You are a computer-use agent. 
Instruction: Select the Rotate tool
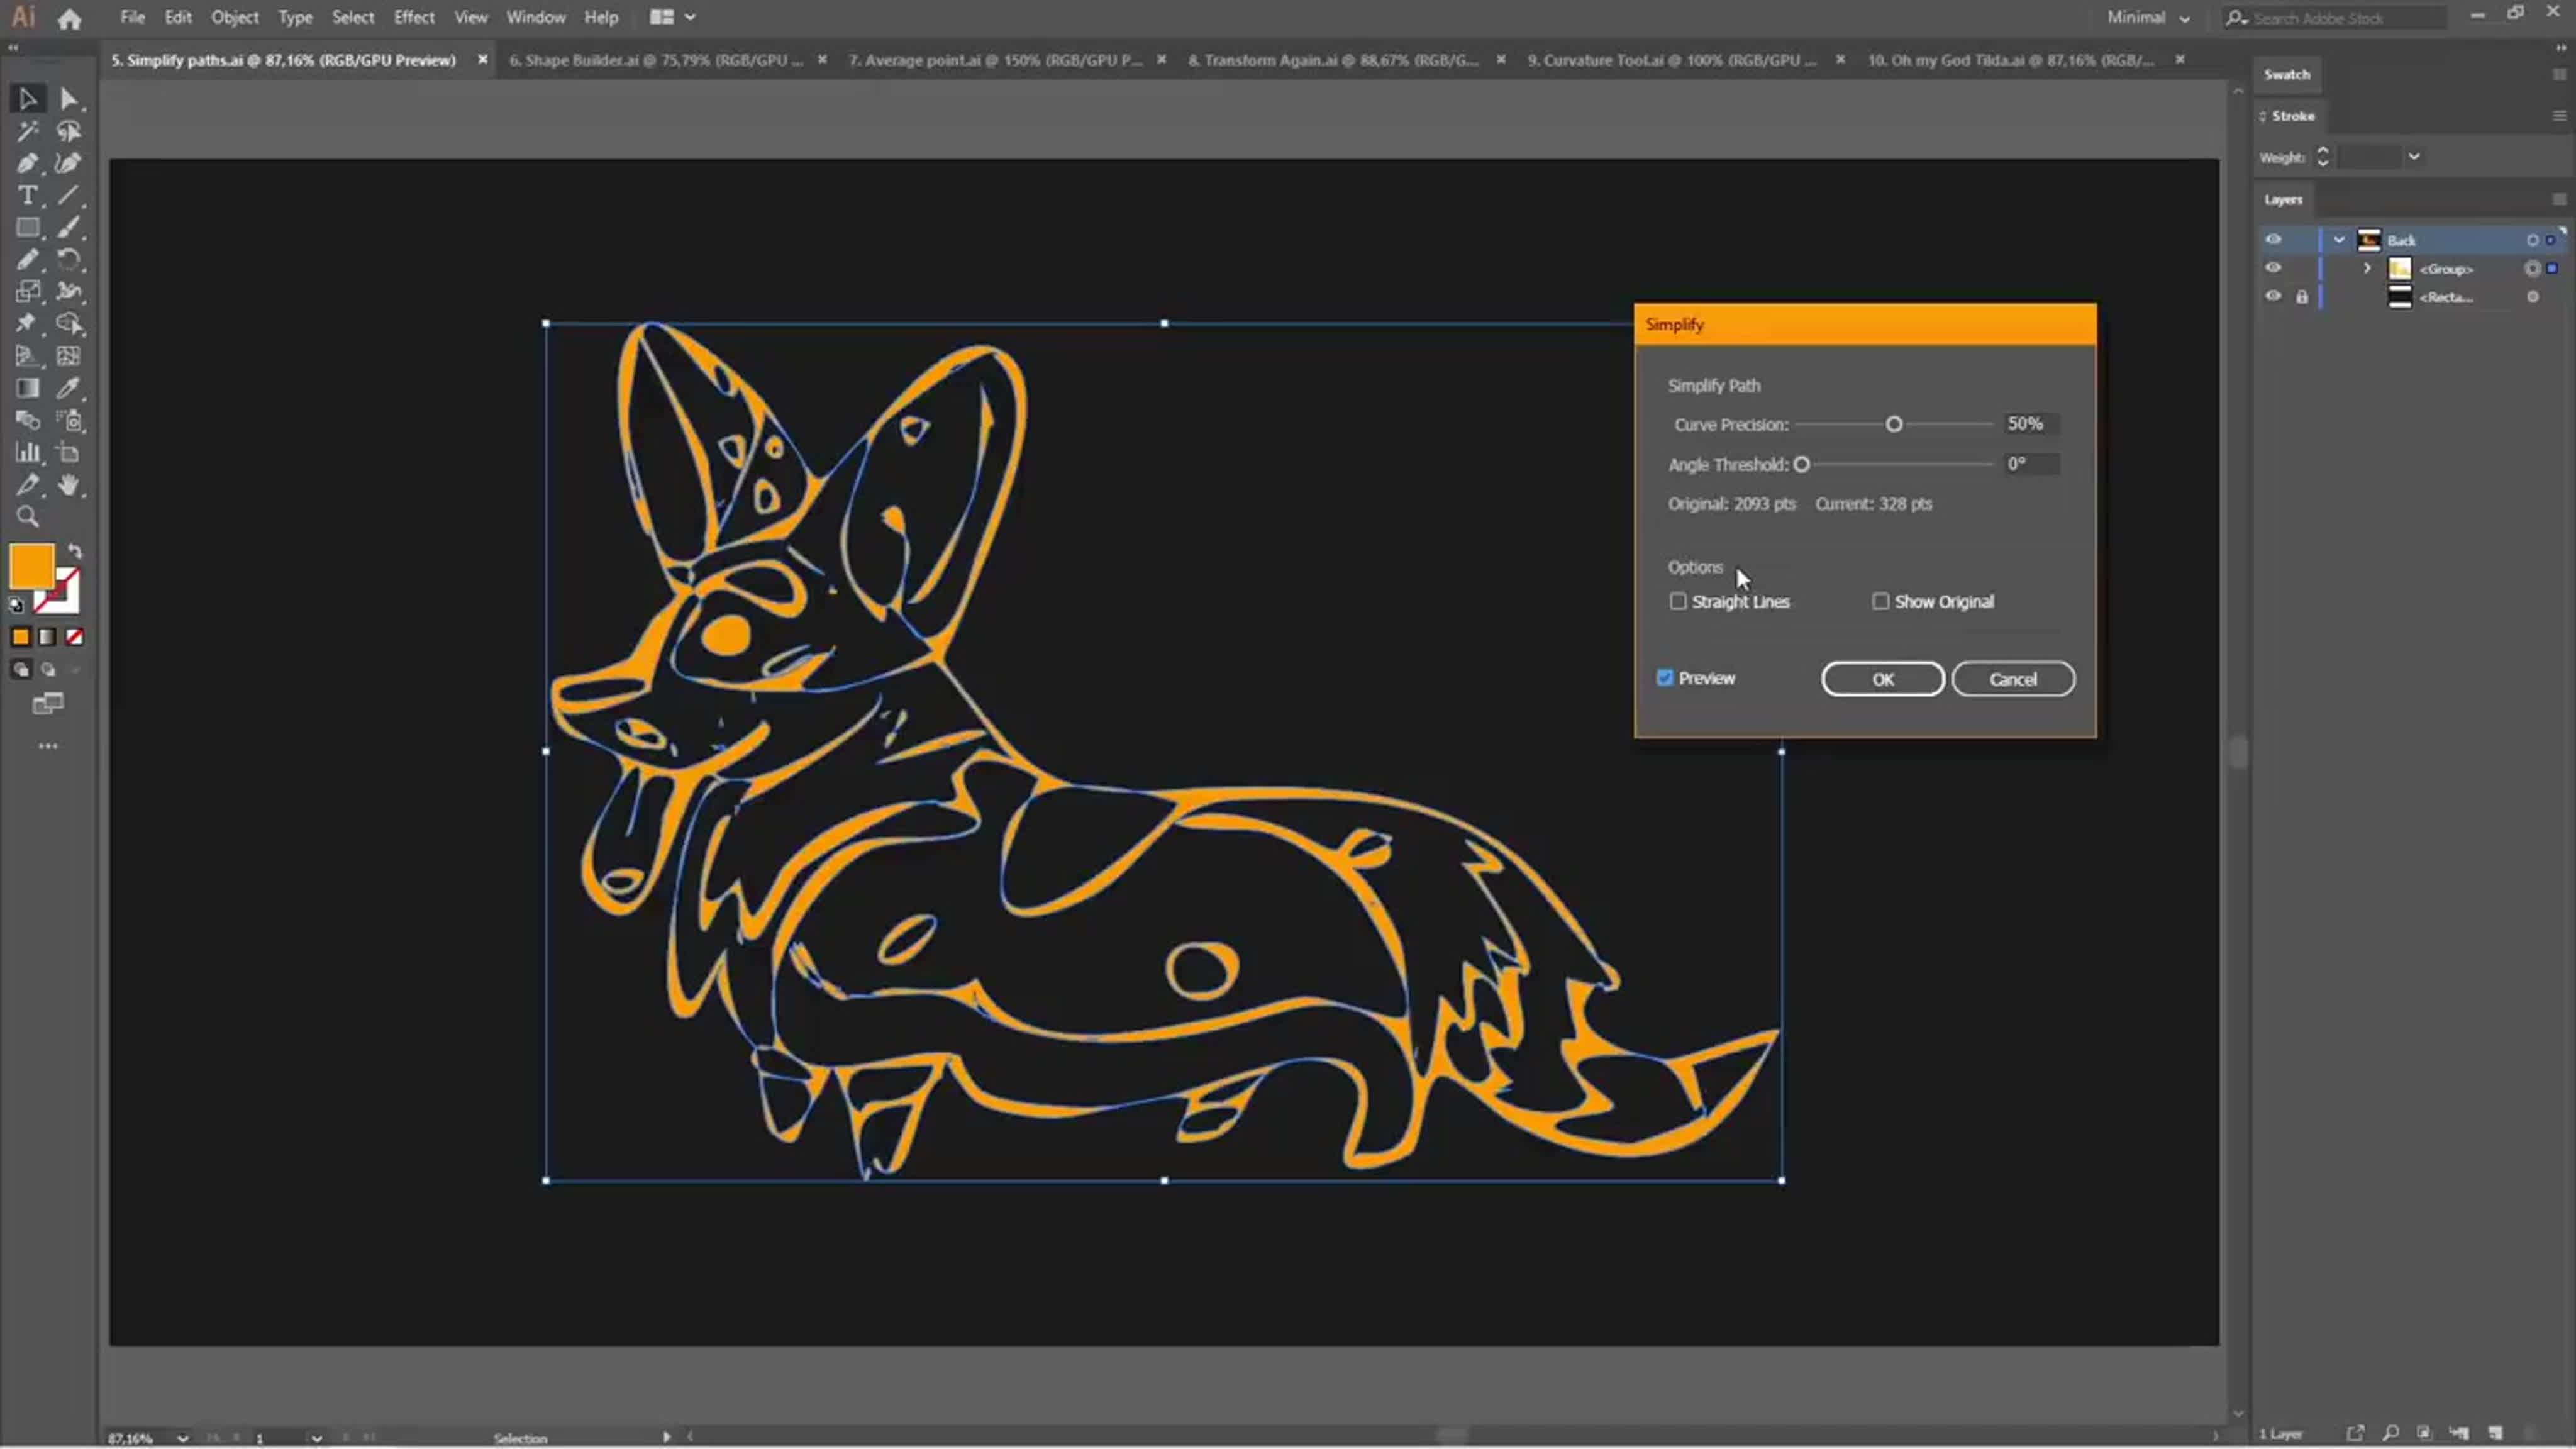[68, 260]
